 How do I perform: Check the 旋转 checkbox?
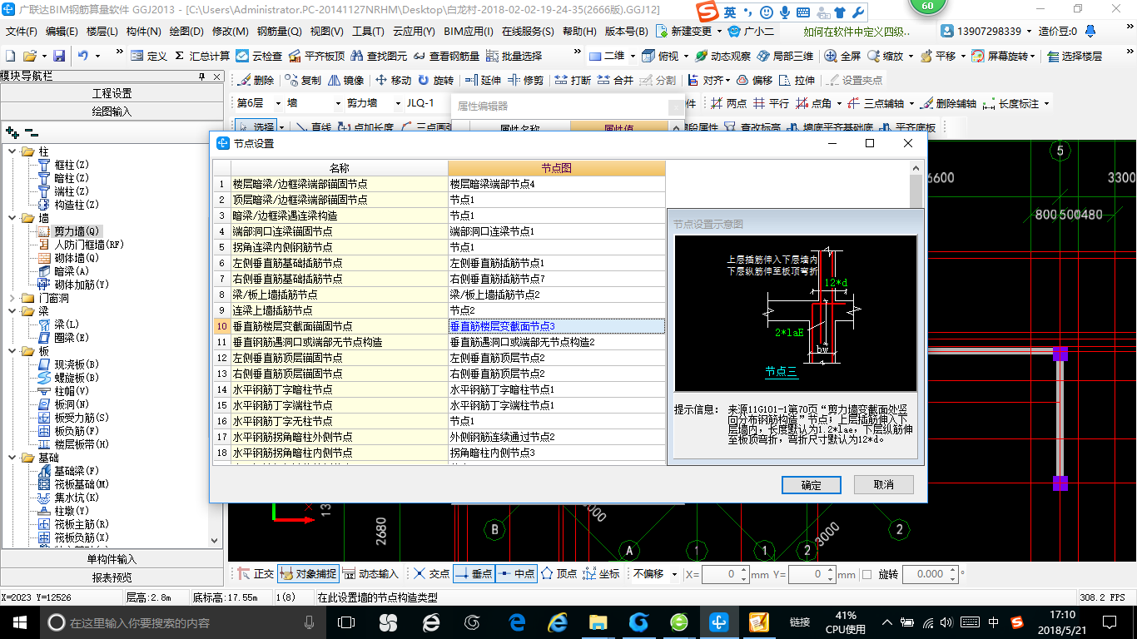click(x=866, y=574)
